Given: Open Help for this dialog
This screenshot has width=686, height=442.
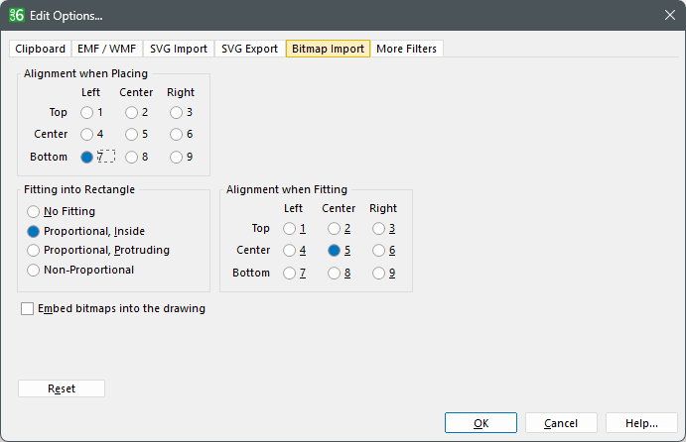Looking at the screenshot, I should pyautogui.click(x=641, y=423).
